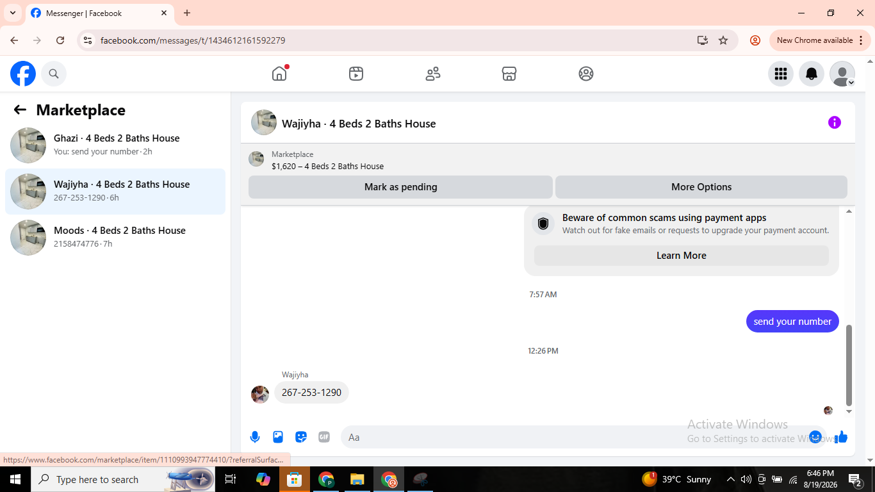The height and width of the screenshot is (492, 875).
Task: Open the emoji picker in message box
Action: tap(815, 437)
